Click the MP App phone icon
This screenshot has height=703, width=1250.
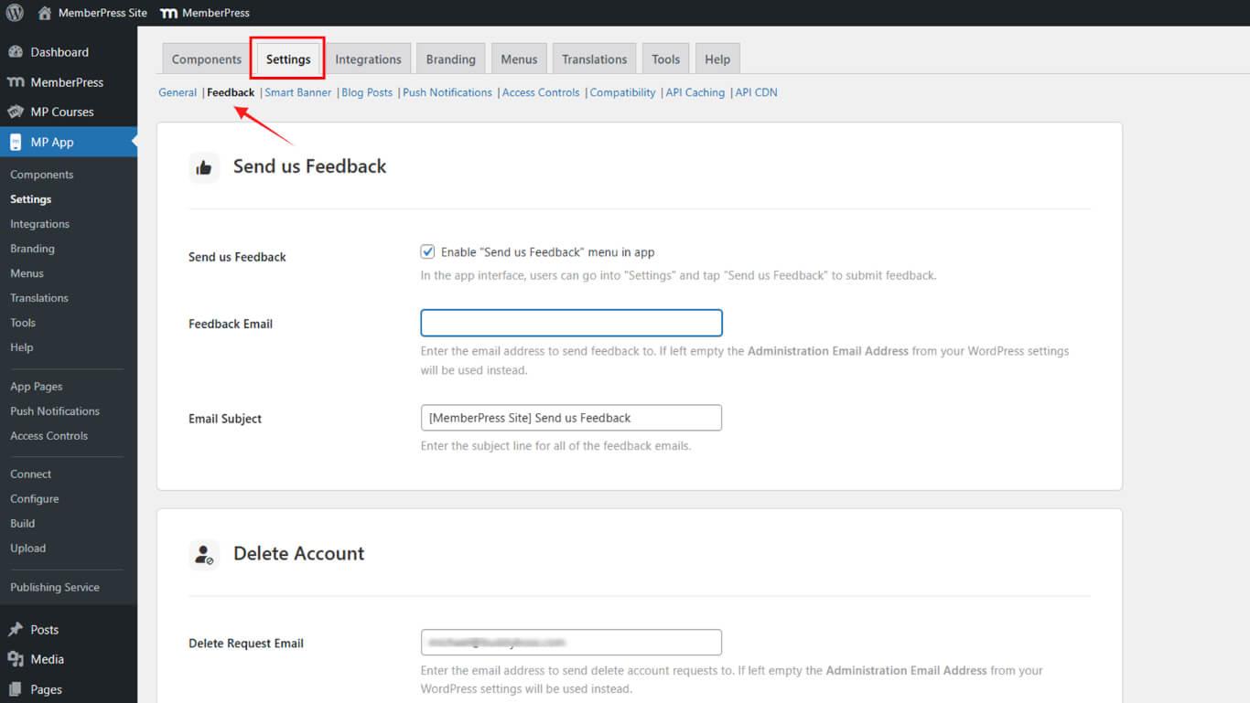16,142
